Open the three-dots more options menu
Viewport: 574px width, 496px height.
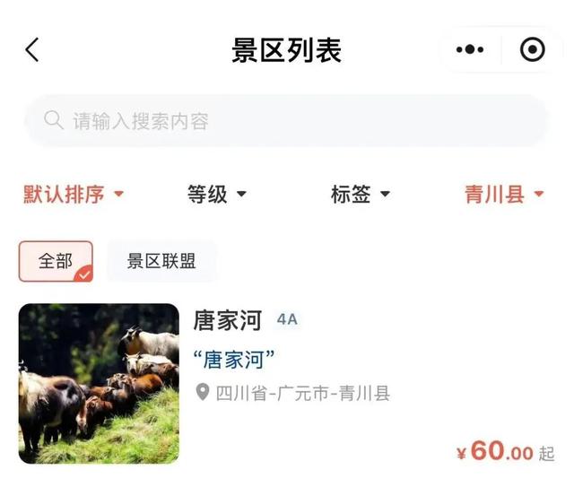pyautogui.click(x=470, y=49)
